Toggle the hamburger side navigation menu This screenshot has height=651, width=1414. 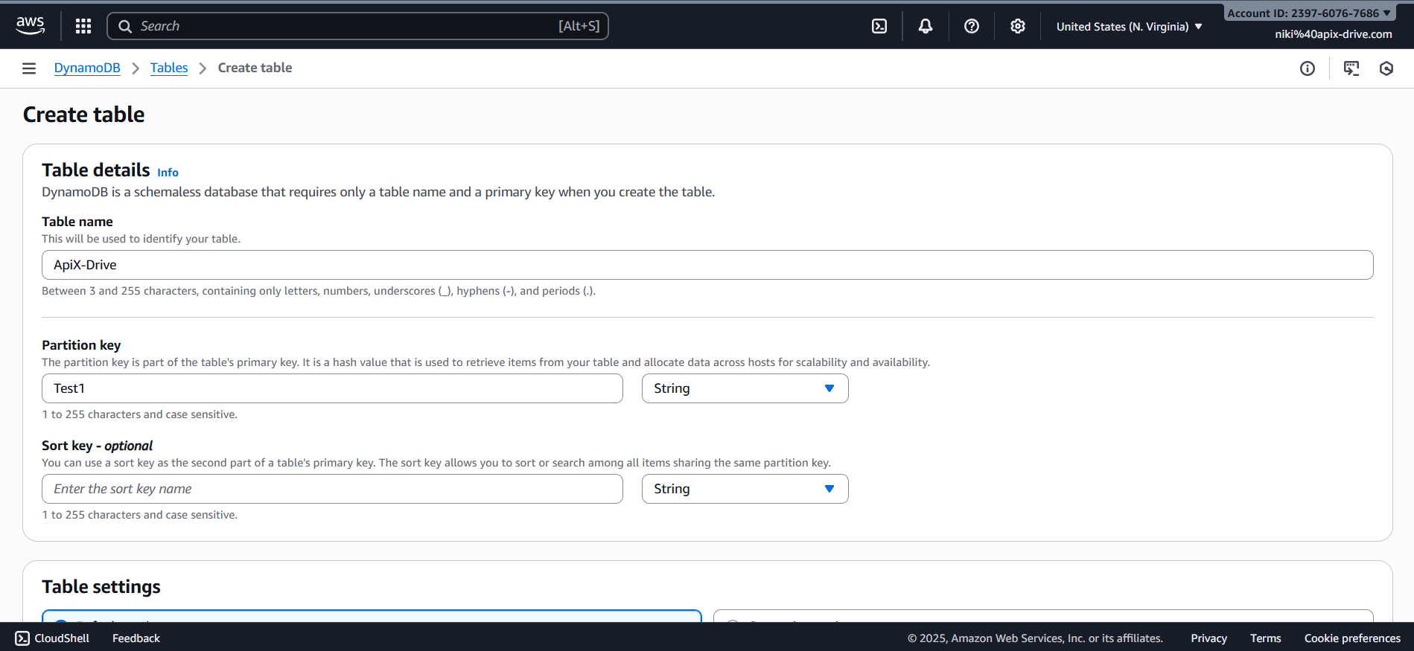(29, 68)
